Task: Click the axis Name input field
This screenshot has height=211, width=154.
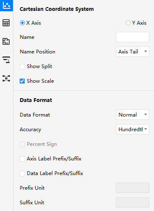Action: (x=133, y=37)
